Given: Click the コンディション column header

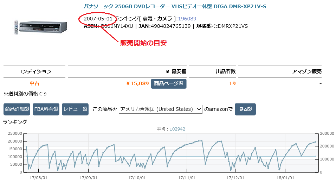Looking at the screenshot, I should [x=34, y=71].
